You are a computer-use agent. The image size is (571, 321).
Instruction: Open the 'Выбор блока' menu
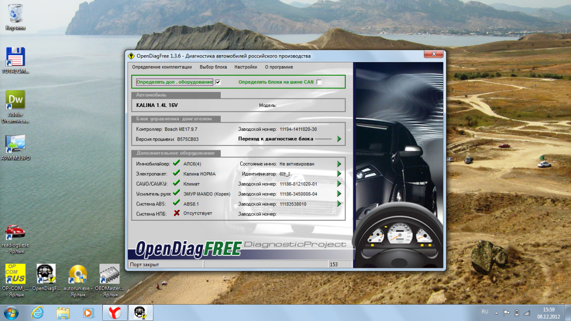[x=213, y=67]
